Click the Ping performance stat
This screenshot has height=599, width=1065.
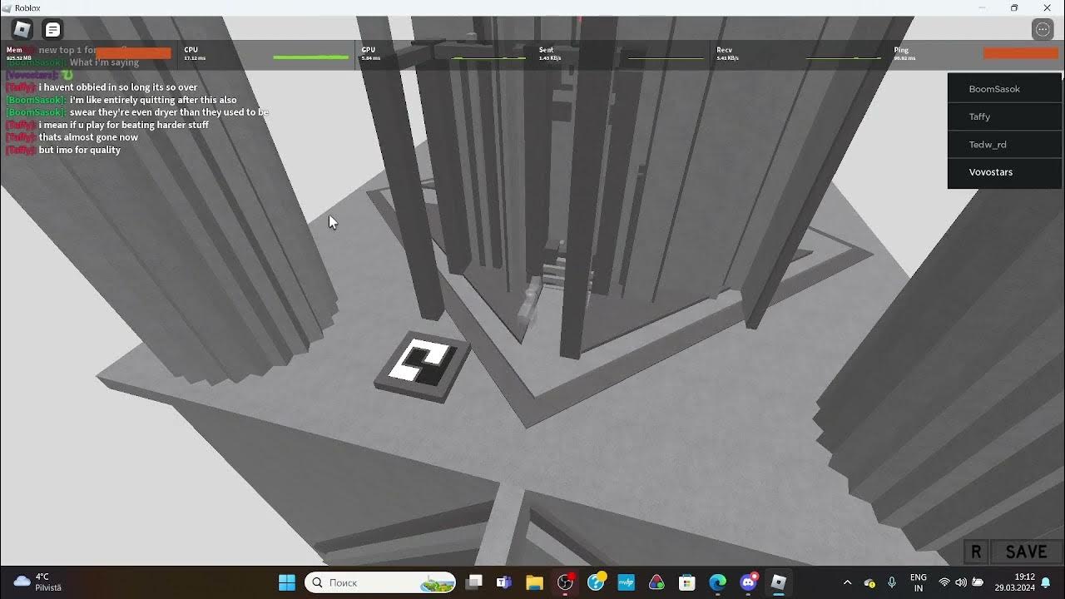(x=976, y=53)
